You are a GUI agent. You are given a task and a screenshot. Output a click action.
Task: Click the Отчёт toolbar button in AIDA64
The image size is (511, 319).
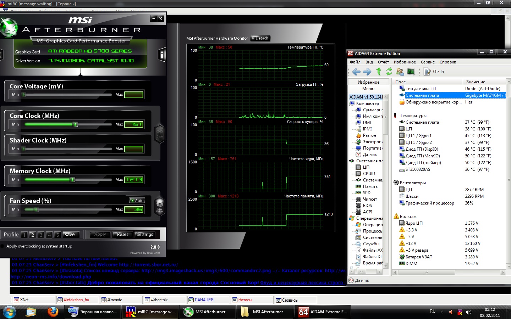(x=434, y=72)
